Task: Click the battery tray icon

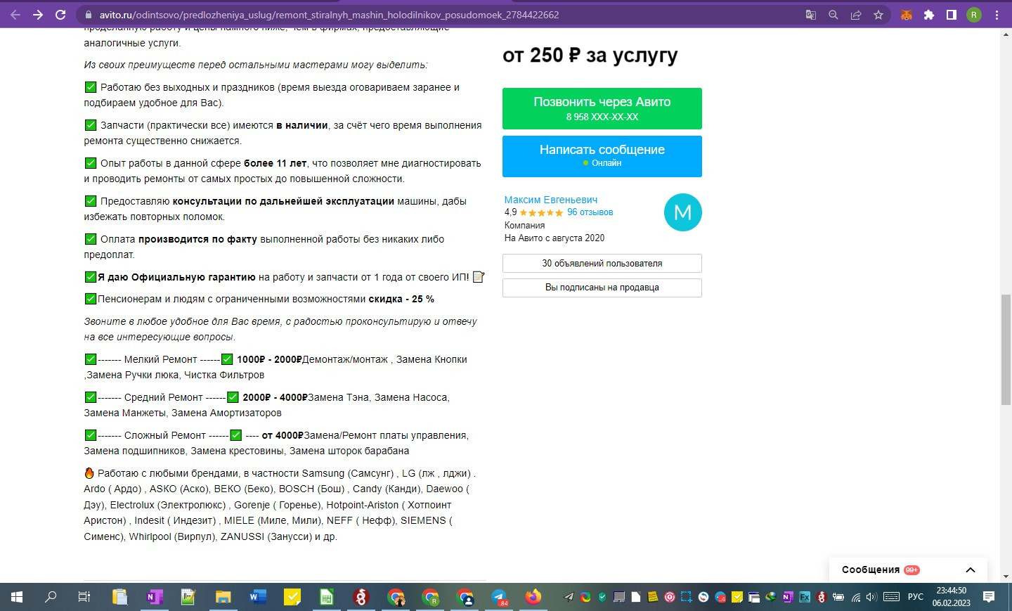Action: coord(838,597)
